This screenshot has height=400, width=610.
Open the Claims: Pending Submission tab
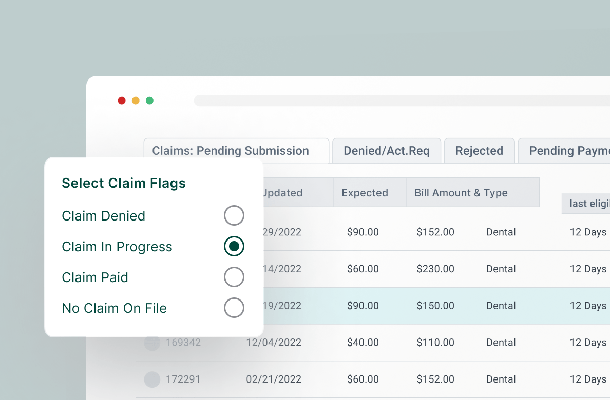[236, 150]
